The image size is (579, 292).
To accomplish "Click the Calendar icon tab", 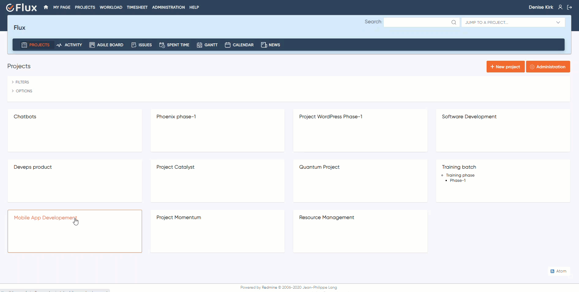I will click(x=227, y=45).
